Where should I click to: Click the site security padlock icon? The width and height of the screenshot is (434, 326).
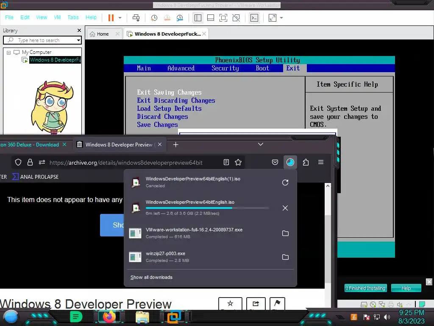[30, 163]
